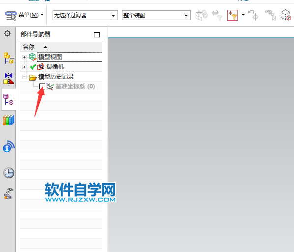The height and width of the screenshot is (252, 294).
Task: Click the undo snap point crosshair icon
Action: coord(254,15)
